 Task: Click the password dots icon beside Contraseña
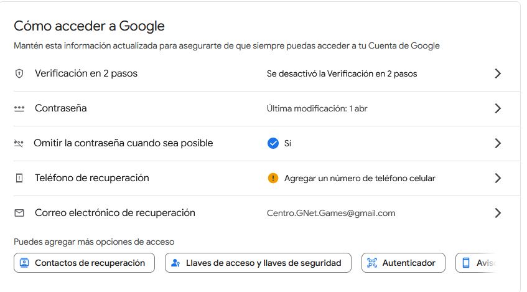pyautogui.click(x=19, y=108)
